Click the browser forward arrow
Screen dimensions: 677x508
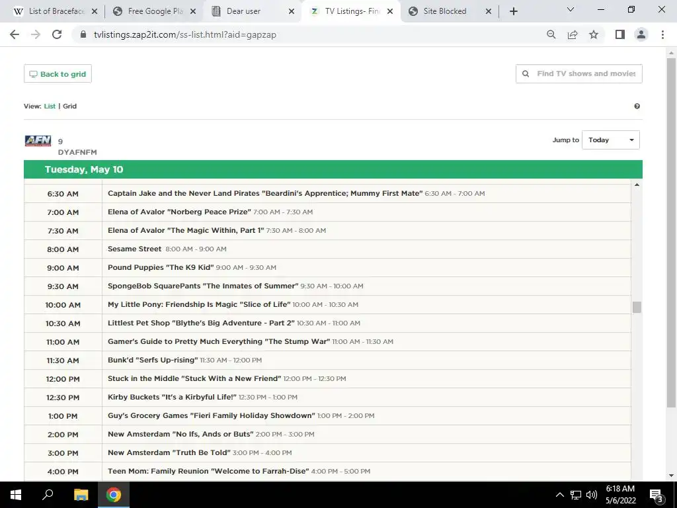pos(36,34)
